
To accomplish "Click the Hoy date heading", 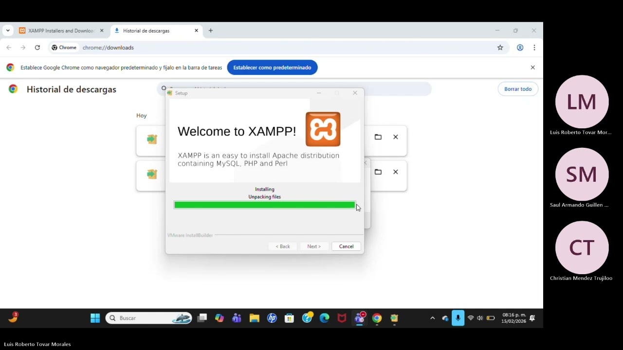I will pos(142,116).
